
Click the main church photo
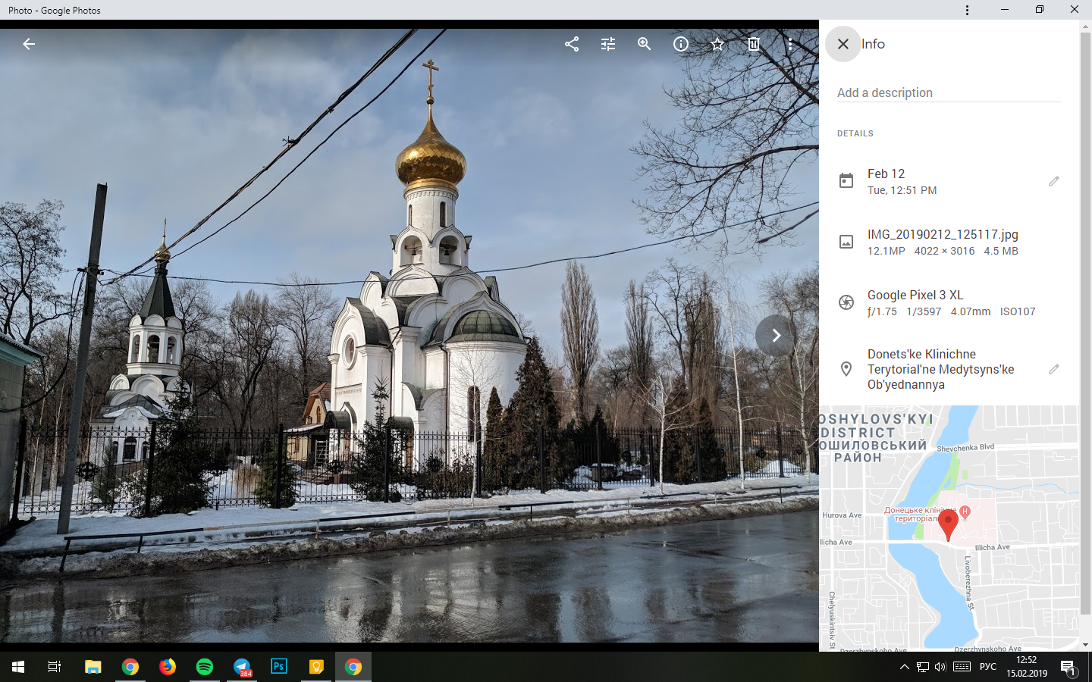pos(409,336)
